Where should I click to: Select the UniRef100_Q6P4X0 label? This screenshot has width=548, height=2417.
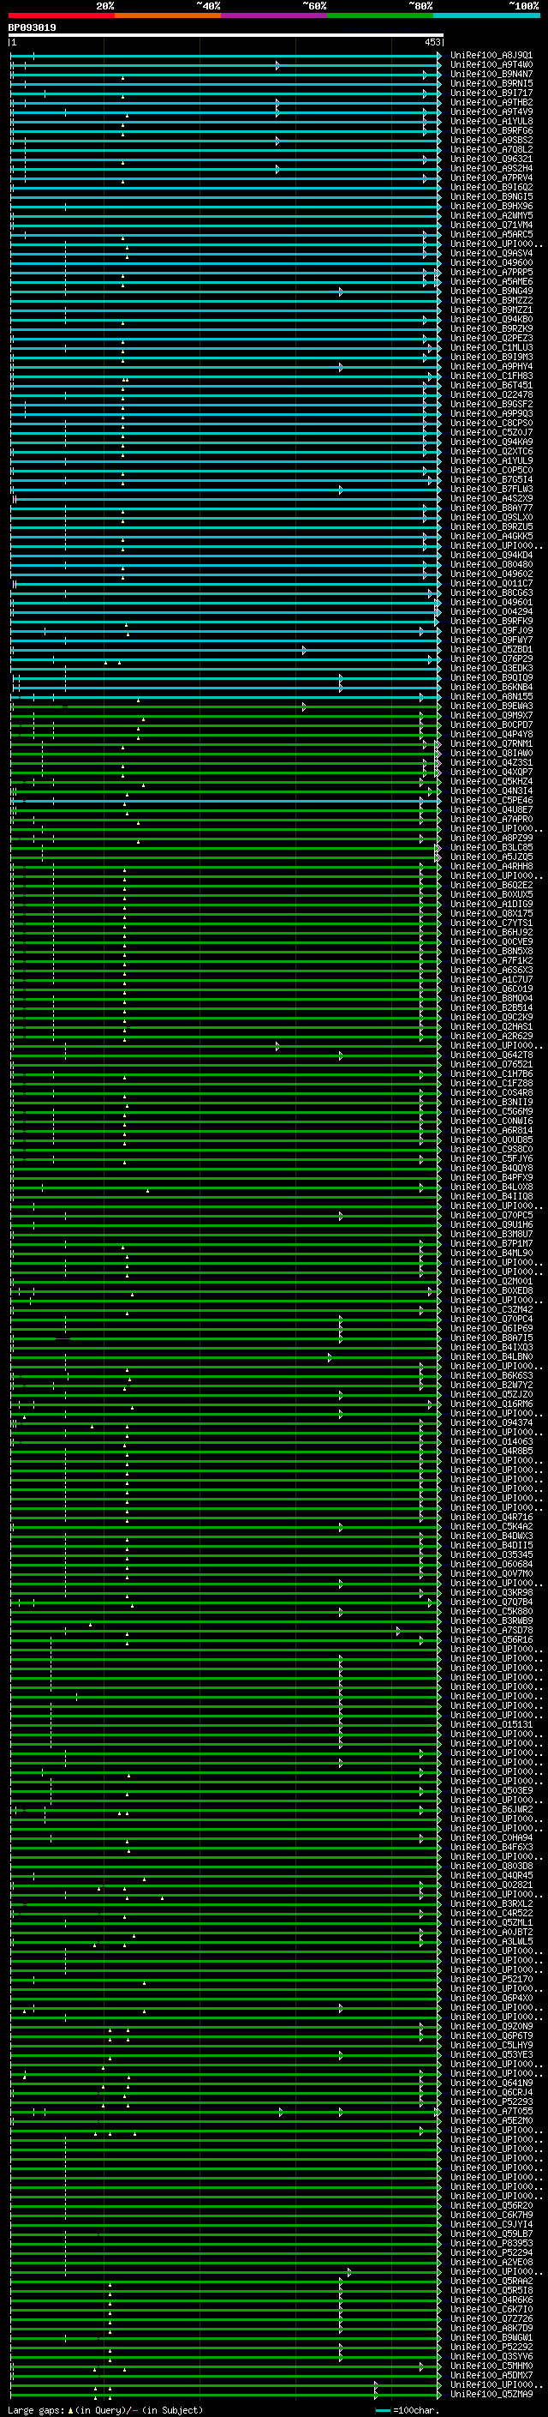coord(491,1998)
